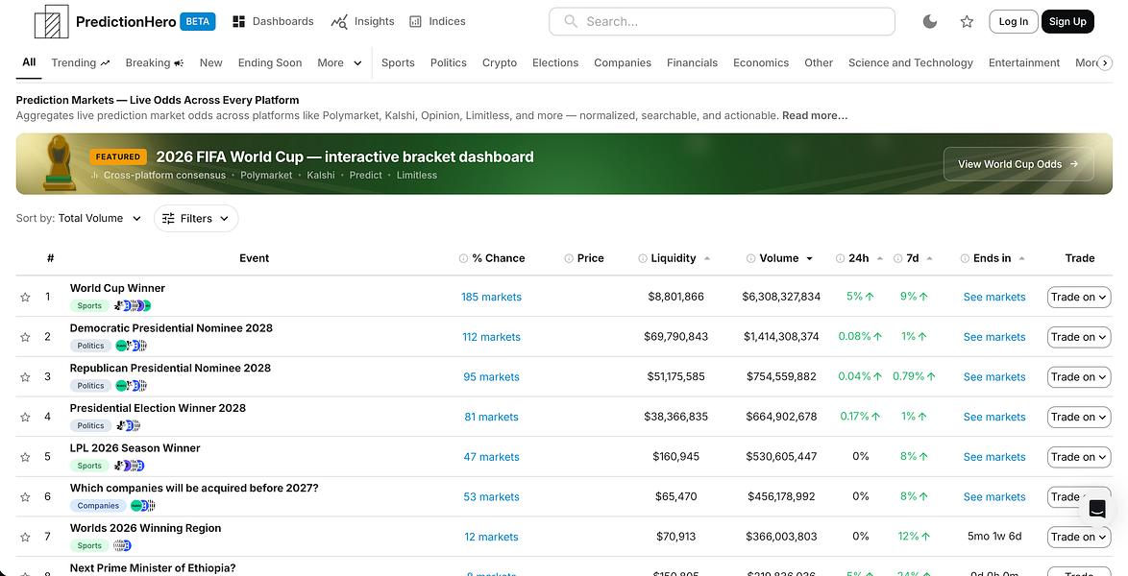This screenshot has width=1128, height=576.
Task: Sort by the Liquidity column arrow
Action: [x=706, y=258]
